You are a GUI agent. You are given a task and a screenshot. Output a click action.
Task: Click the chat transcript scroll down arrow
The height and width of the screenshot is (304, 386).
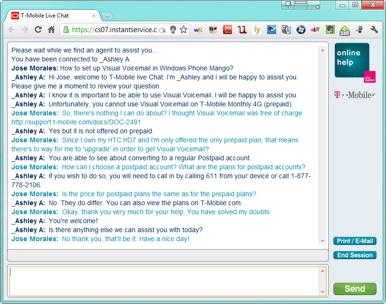(323, 241)
